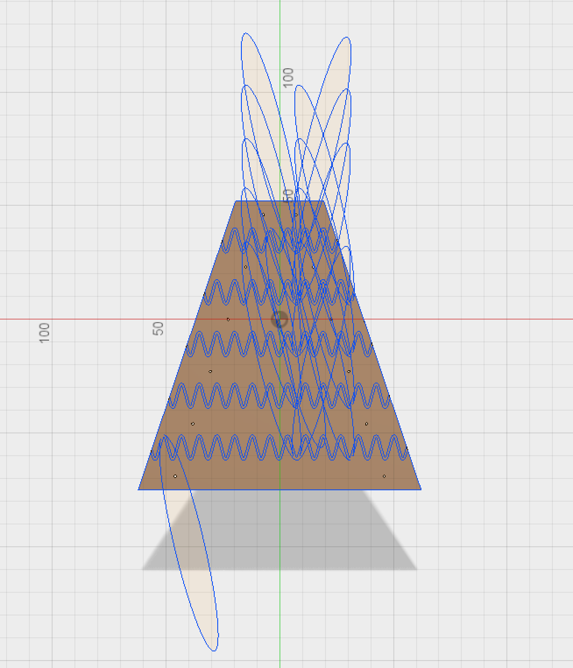Select the sketch origin point marker
This screenshot has height=668, width=573.
(x=280, y=320)
